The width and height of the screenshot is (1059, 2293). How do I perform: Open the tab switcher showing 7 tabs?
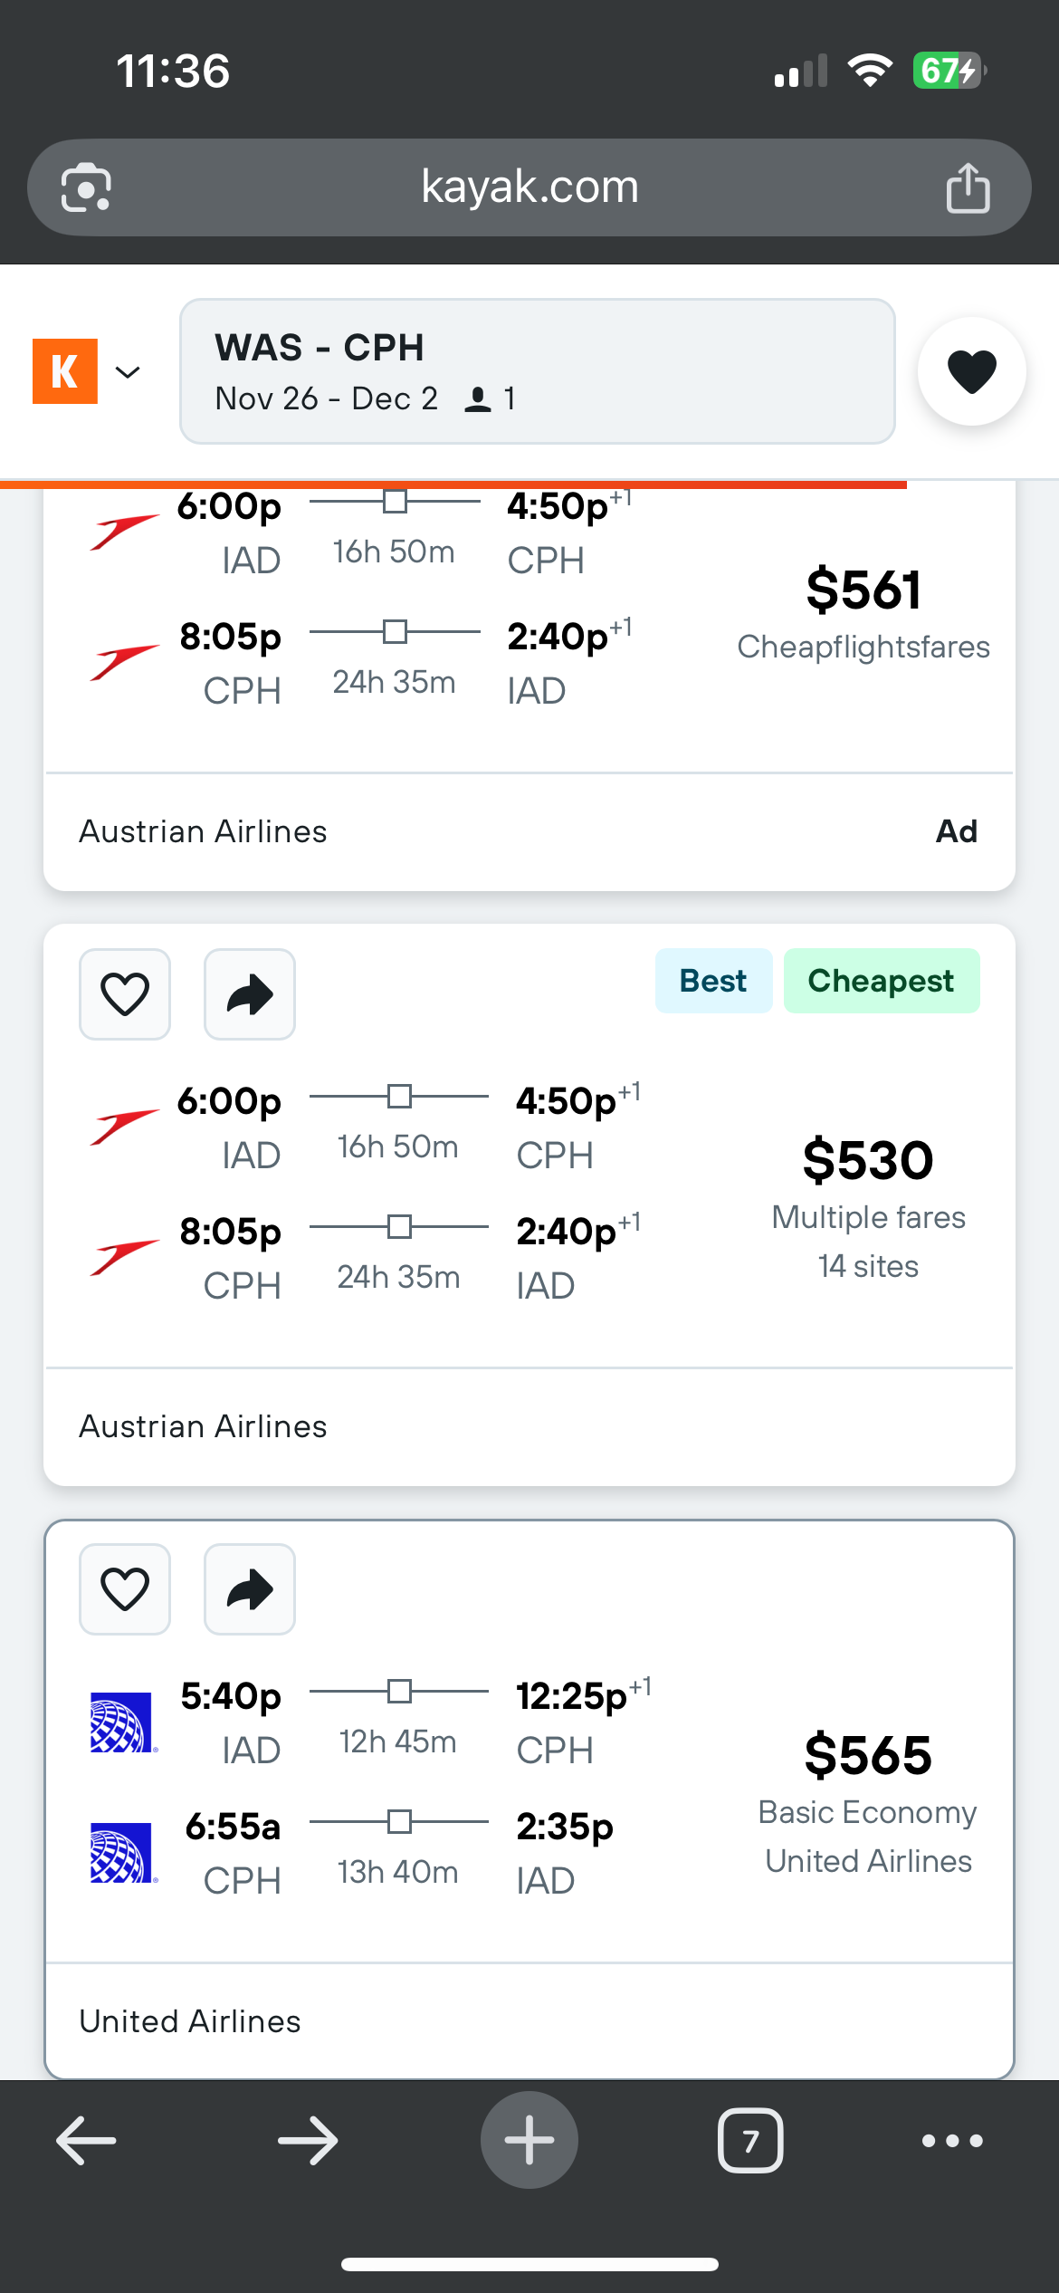(750, 2141)
